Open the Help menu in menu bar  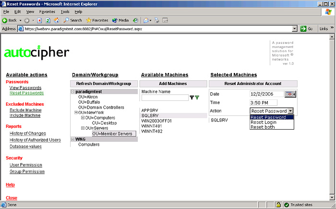[x=78, y=12]
